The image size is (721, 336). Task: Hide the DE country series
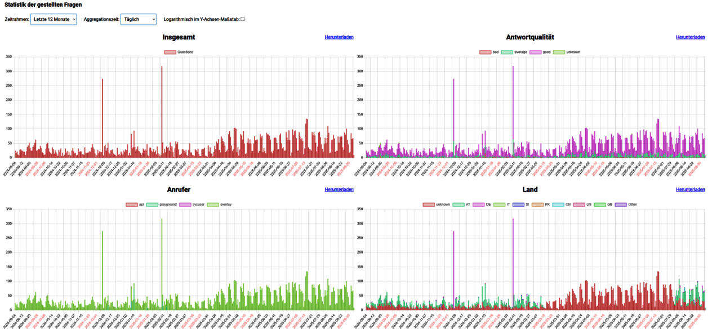click(479, 205)
